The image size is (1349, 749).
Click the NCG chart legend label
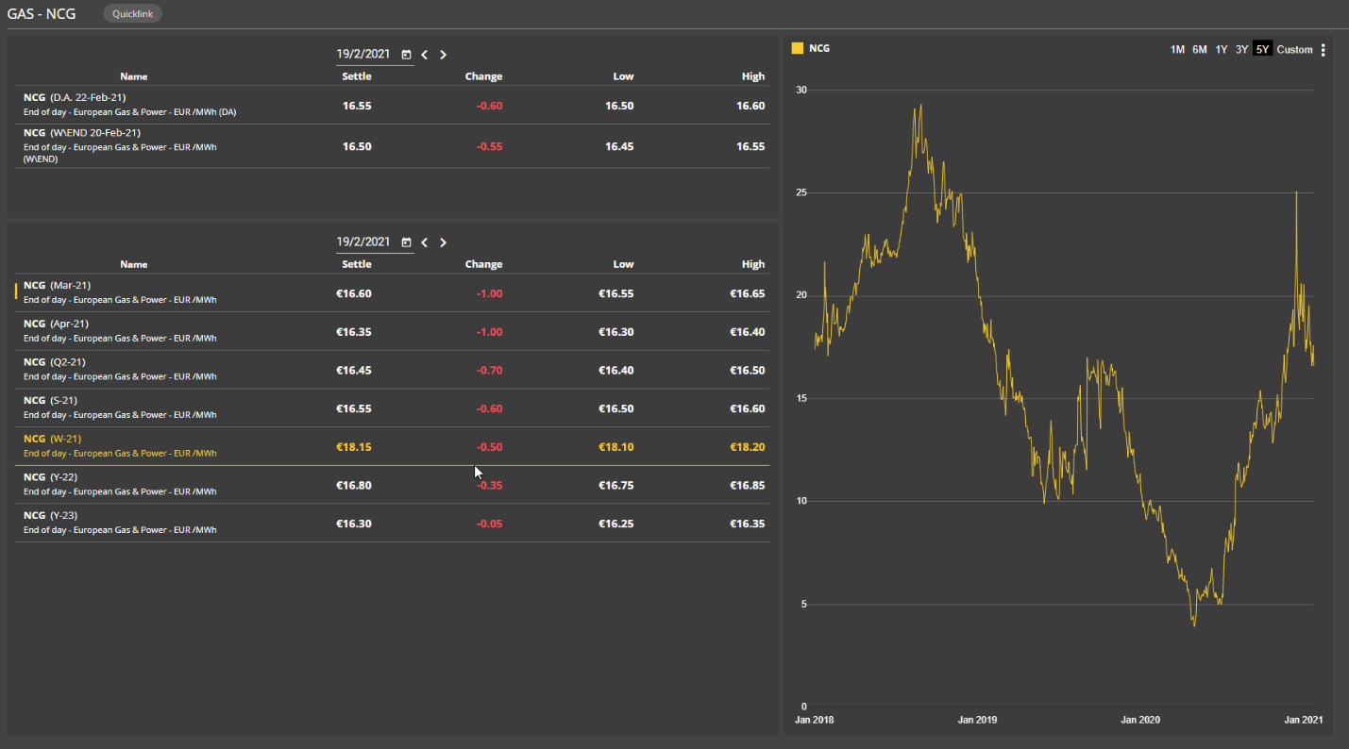819,48
